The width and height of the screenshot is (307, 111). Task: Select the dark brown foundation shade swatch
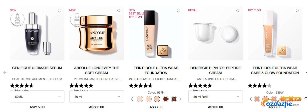pos(165,99)
